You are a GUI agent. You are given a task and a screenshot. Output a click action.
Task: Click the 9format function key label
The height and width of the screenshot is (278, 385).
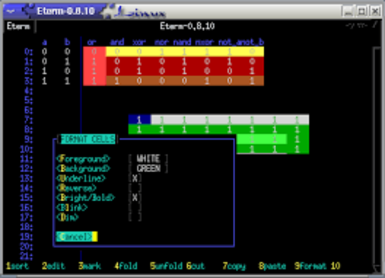click(311, 266)
